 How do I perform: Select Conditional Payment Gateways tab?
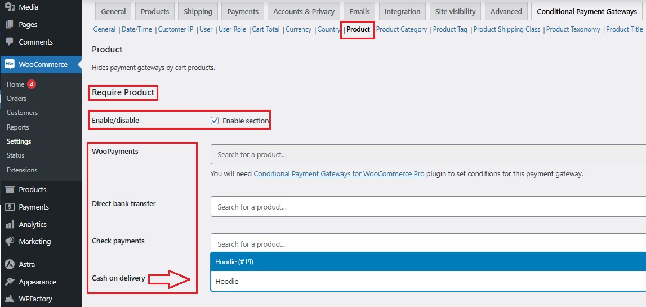pos(587,11)
